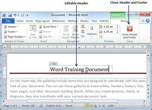Click the Zoom In plus button
This screenshot has width=152, height=110.
[x=144, y=106]
